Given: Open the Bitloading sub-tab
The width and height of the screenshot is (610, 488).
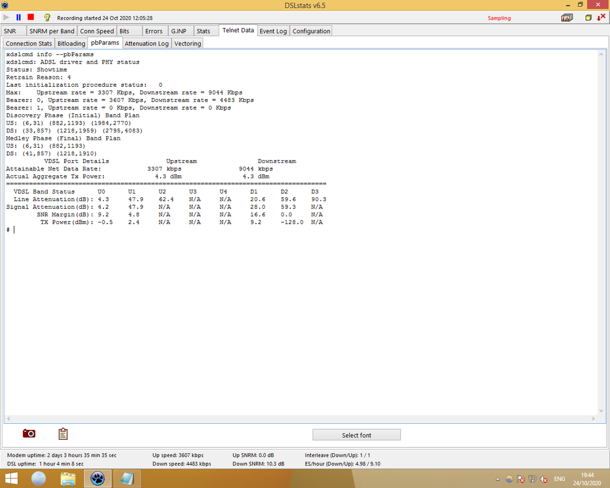Looking at the screenshot, I should coord(71,43).
